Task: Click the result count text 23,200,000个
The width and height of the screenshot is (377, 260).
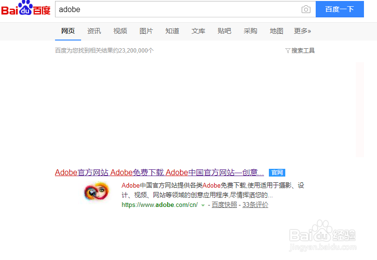Action: [136, 51]
